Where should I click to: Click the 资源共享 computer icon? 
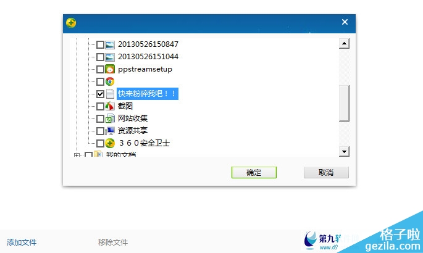(x=110, y=131)
